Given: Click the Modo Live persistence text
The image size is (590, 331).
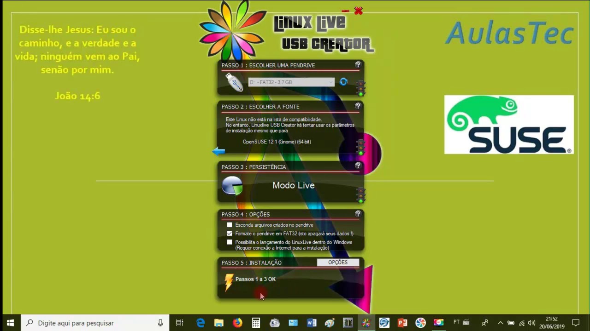Looking at the screenshot, I should coord(294,185).
